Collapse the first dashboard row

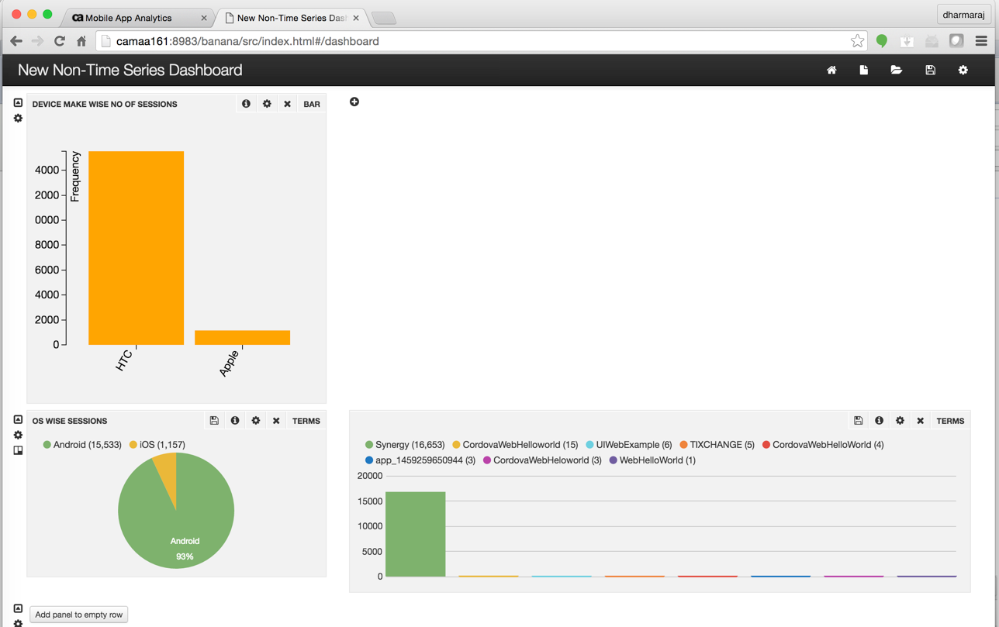[18, 103]
